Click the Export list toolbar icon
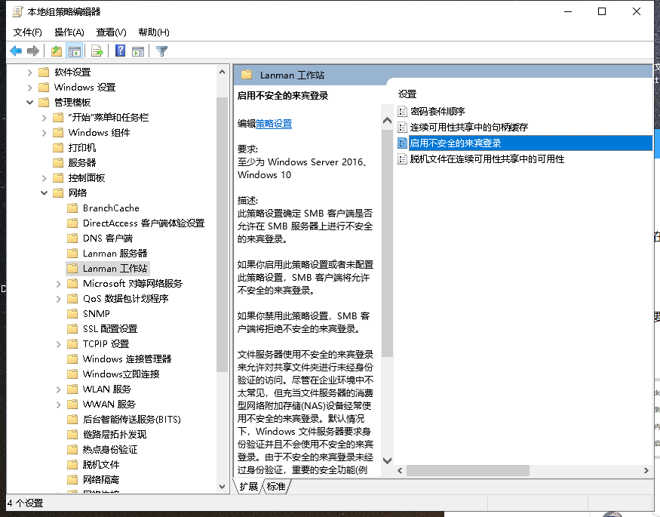Image resolution: width=660 pixels, height=517 pixels. click(x=97, y=51)
